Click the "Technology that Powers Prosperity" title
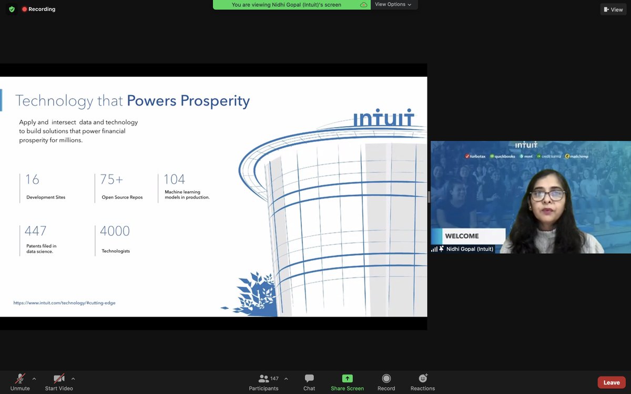The height and width of the screenshot is (394, 631). click(133, 100)
